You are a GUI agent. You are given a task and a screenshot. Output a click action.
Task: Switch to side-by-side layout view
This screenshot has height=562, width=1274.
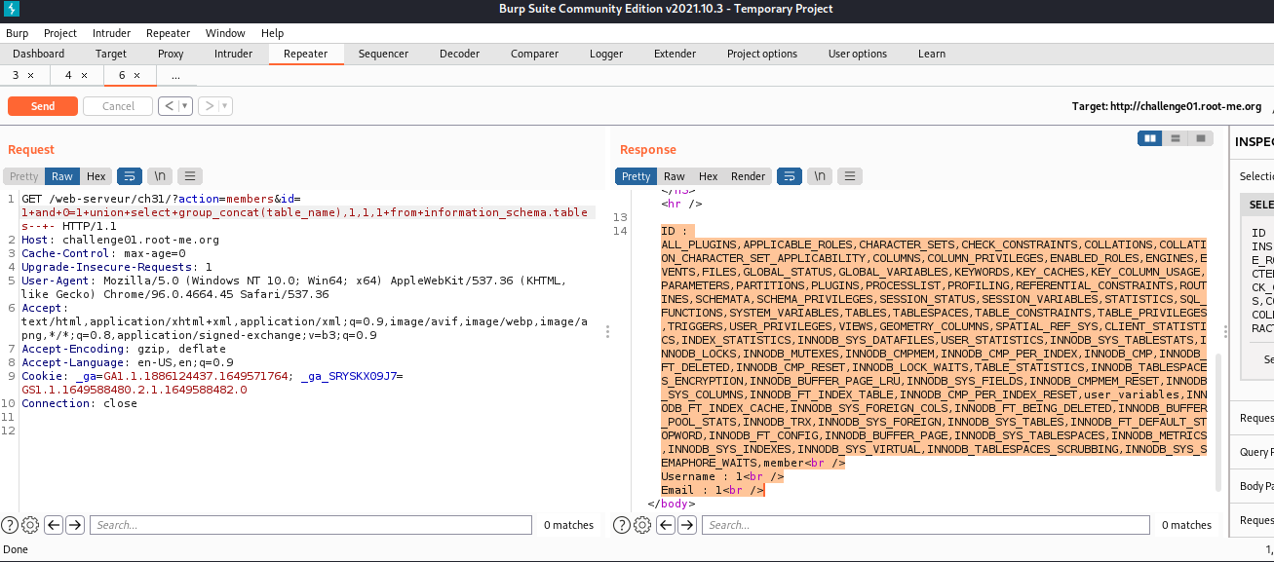[x=1151, y=138]
